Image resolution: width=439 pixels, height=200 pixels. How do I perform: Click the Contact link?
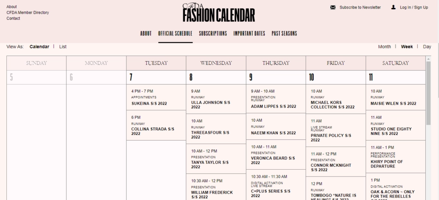13,19
